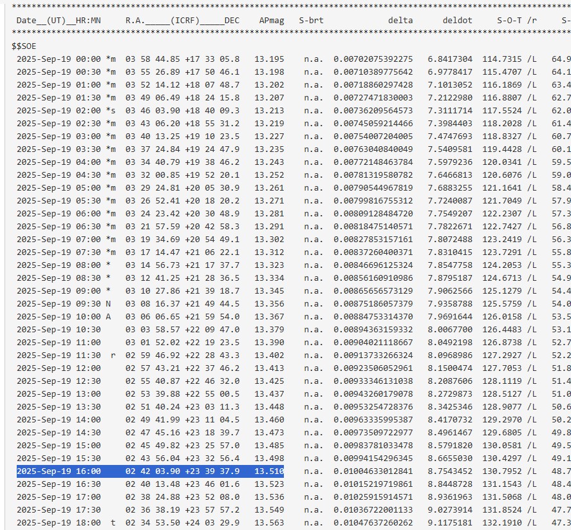Click the deldot column header
Viewport: 571px width, 530px height.
coord(457,21)
